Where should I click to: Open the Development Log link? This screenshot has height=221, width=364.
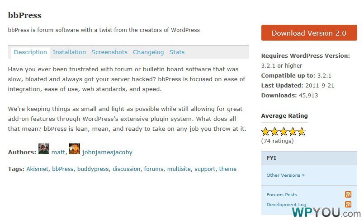click(286, 205)
